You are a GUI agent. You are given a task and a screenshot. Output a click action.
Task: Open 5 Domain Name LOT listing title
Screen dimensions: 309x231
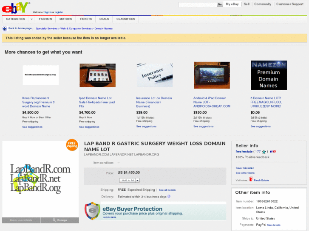(x=266, y=102)
